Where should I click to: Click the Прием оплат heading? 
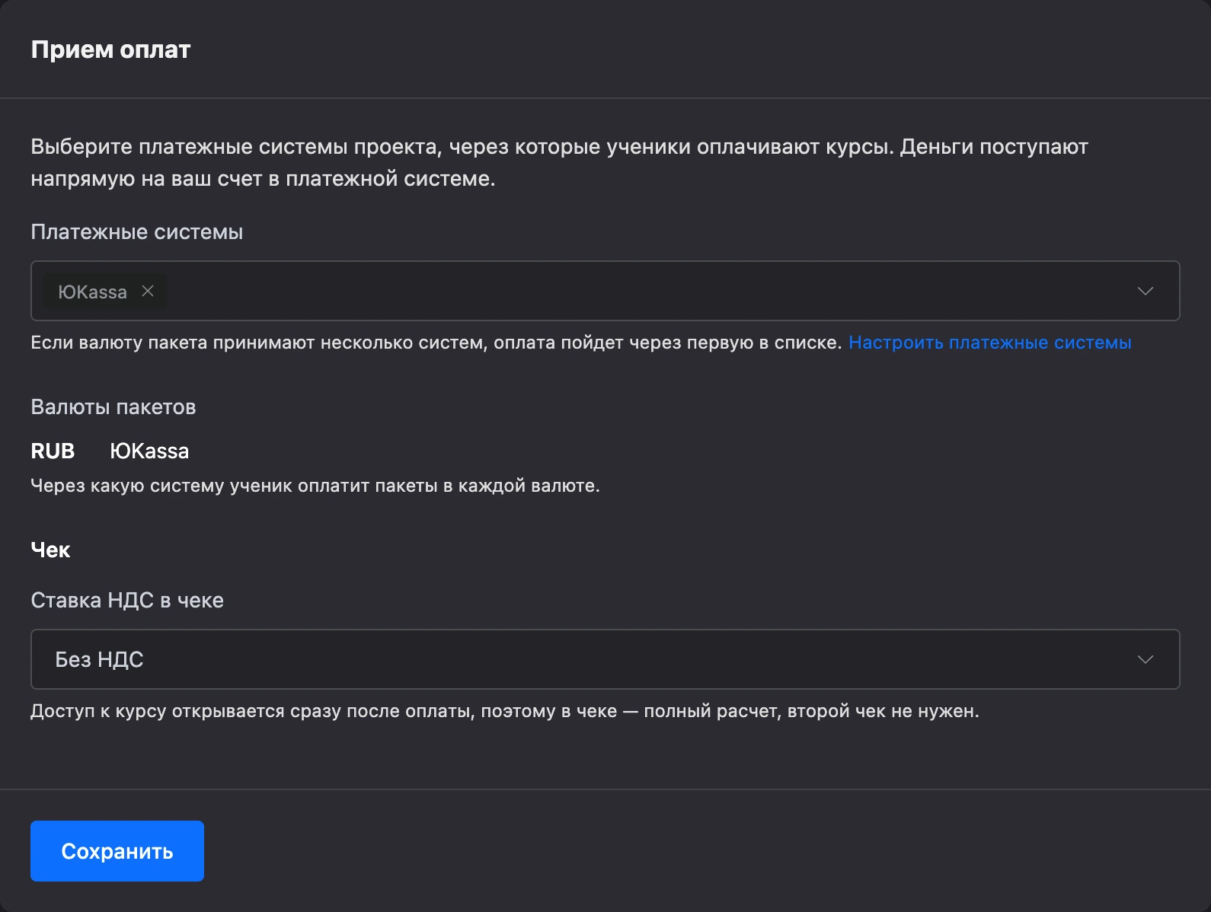click(110, 49)
